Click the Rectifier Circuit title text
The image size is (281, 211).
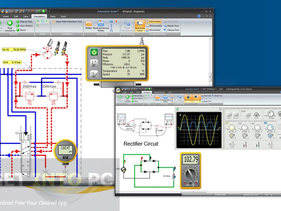[141, 144]
